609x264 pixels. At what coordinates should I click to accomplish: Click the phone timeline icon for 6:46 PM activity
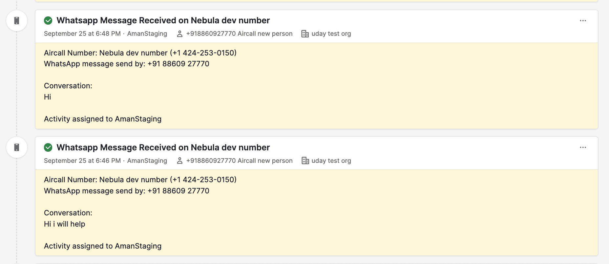(x=17, y=147)
